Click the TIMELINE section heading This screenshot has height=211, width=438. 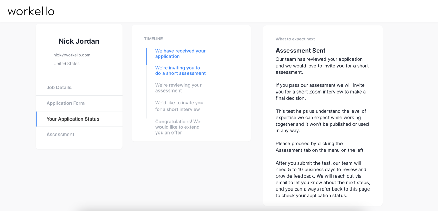click(x=153, y=39)
